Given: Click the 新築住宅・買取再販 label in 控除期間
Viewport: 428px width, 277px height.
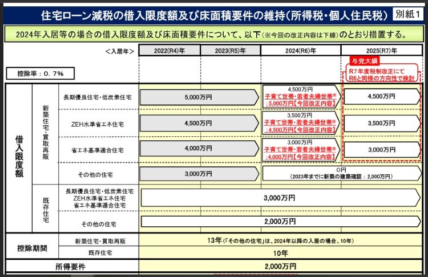Looking at the screenshot, I should (100, 241).
